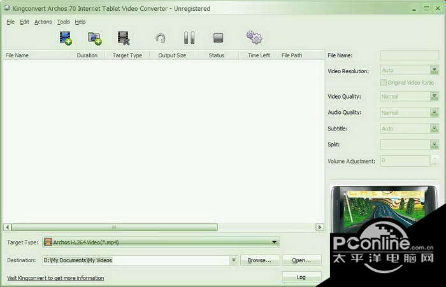The image size is (446, 287).
Task: Expand the Split dropdown
Action: click(435, 145)
